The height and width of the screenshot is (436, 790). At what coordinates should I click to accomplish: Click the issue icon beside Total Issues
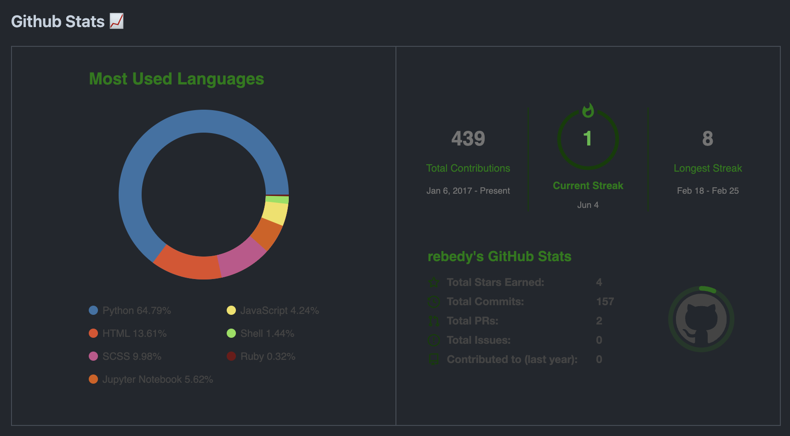tap(434, 340)
